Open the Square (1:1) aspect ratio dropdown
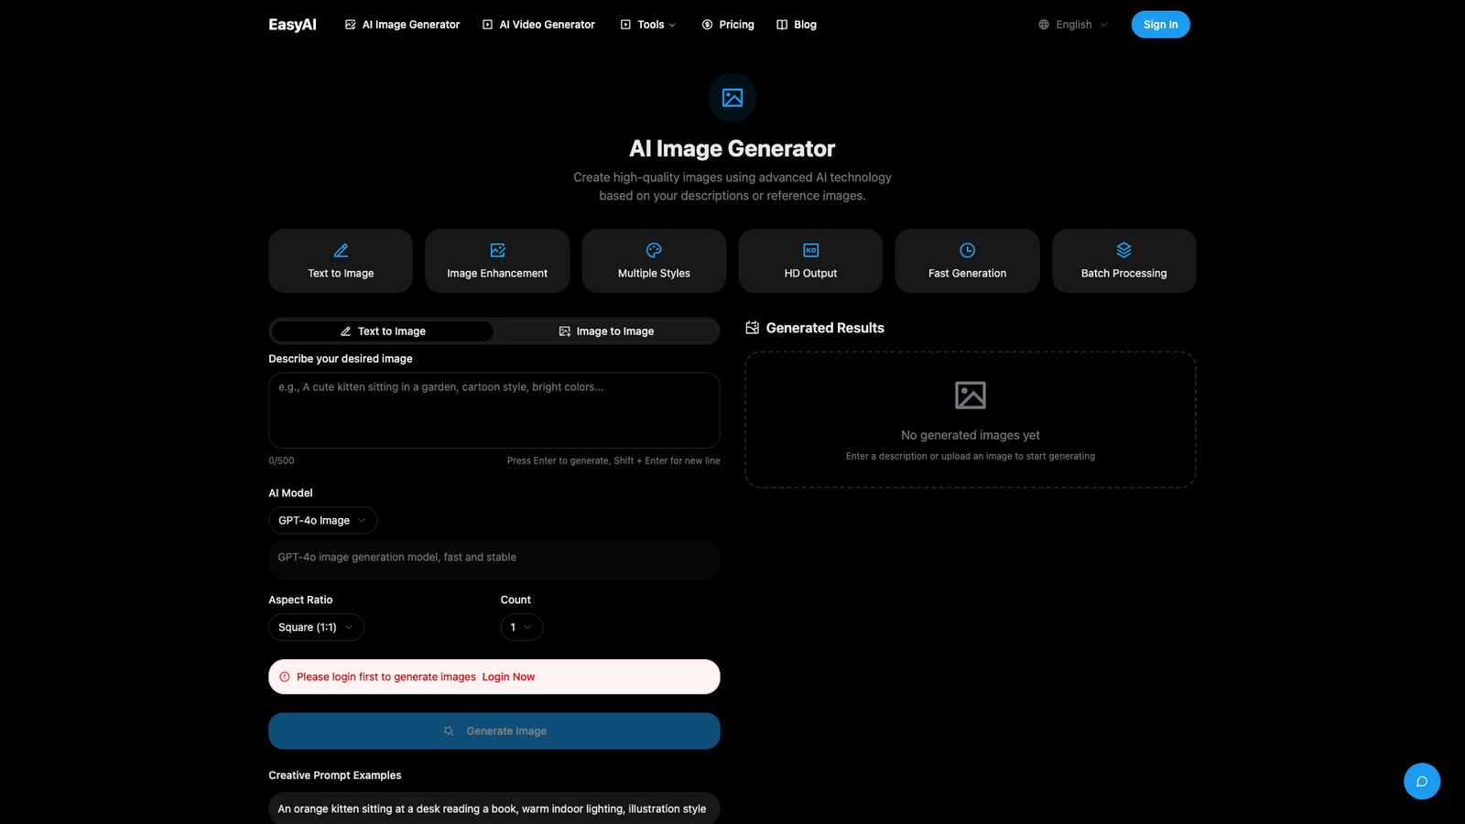The width and height of the screenshot is (1465, 824). click(x=316, y=627)
